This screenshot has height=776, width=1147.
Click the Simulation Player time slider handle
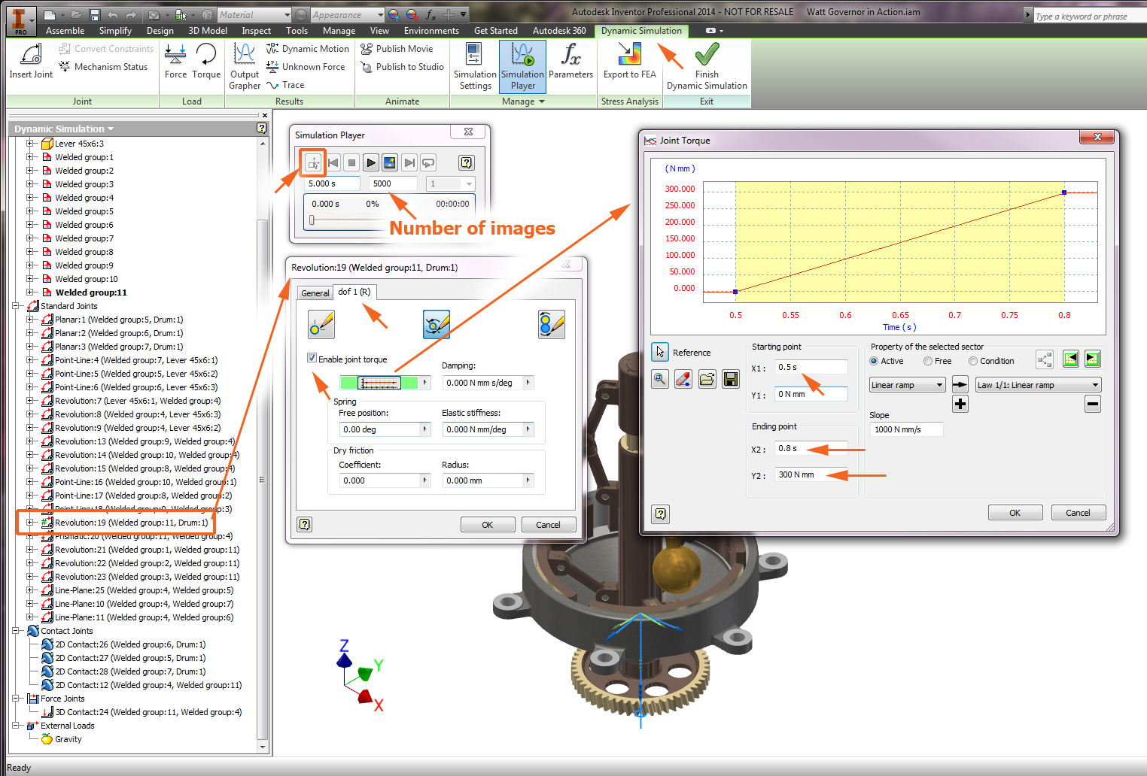312,220
